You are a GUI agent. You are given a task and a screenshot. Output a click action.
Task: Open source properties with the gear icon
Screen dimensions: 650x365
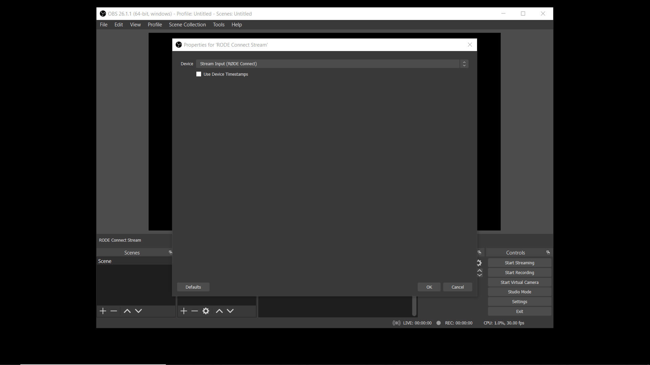tap(206, 311)
